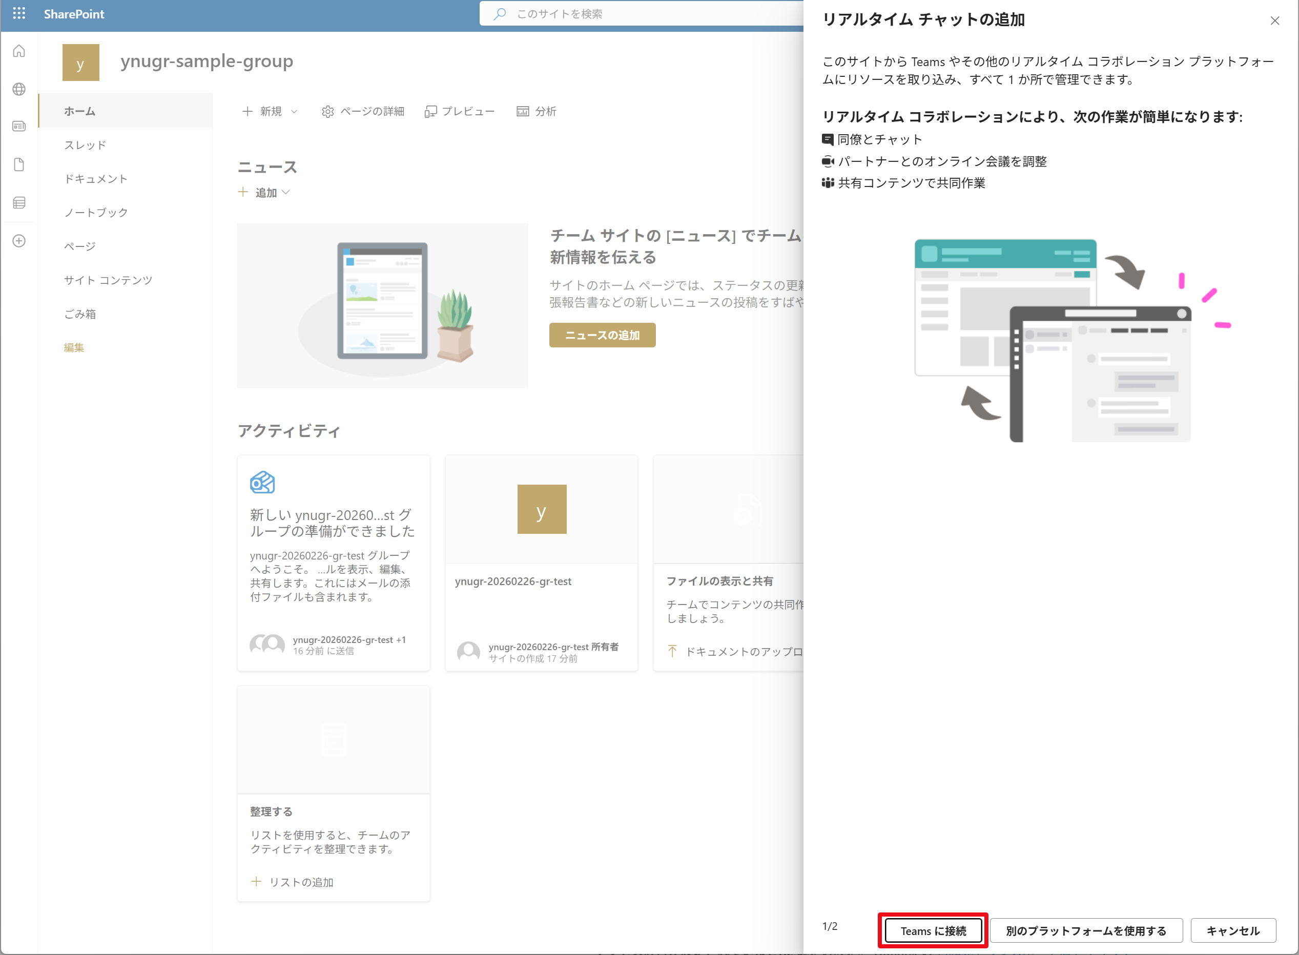Select ドキュメント in left navigation
1299x955 pixels.
click(96, 179)
